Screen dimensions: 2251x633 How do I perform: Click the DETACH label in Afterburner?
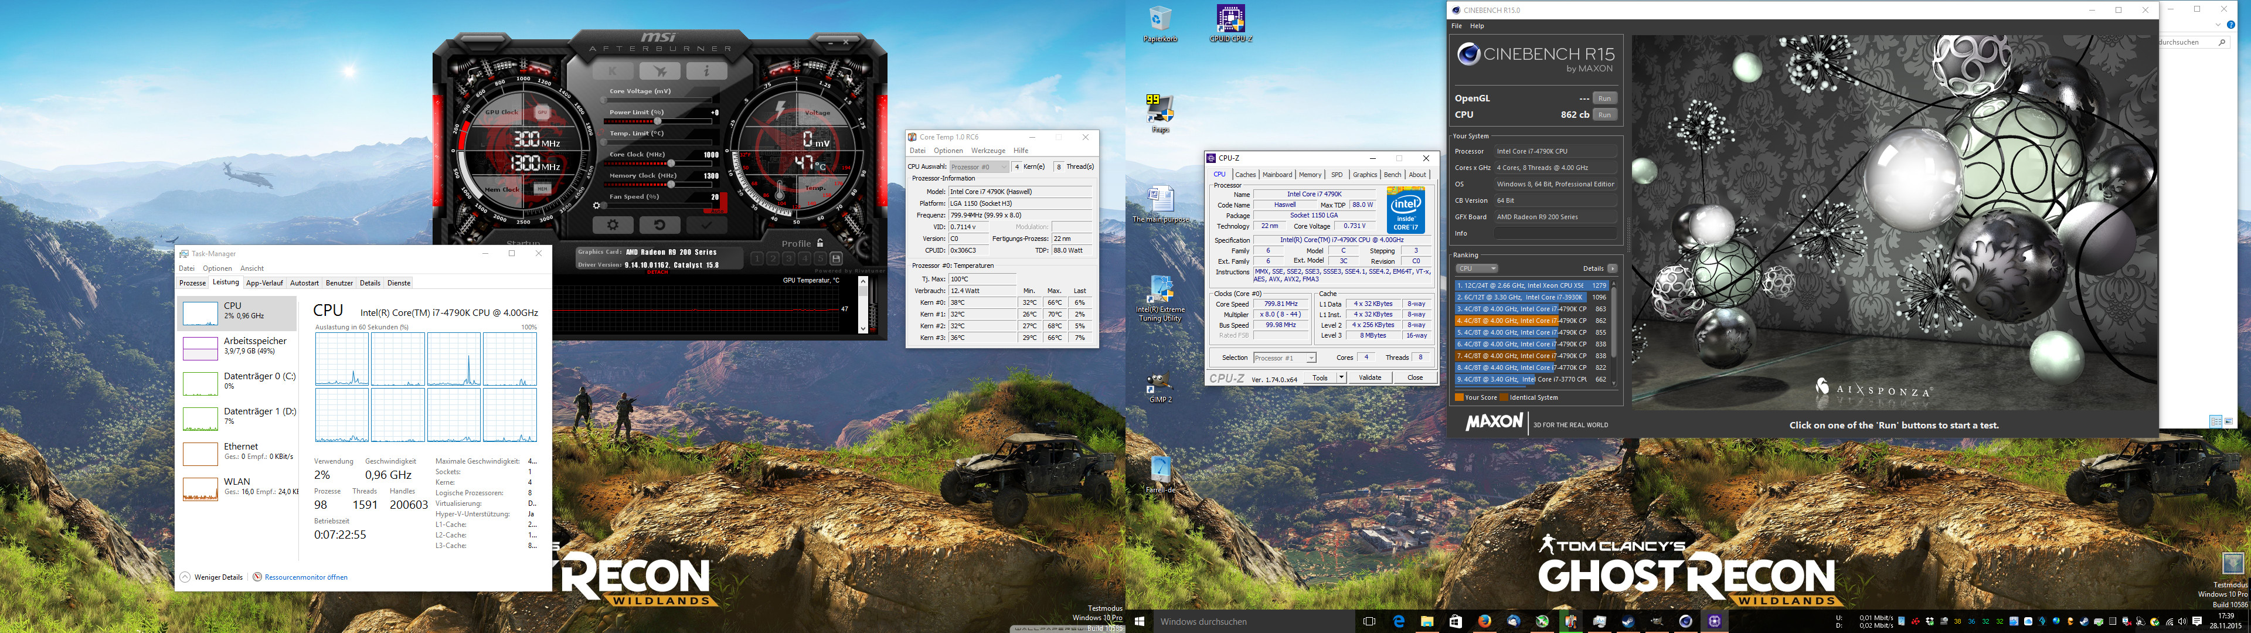click(x=658, y=272)
